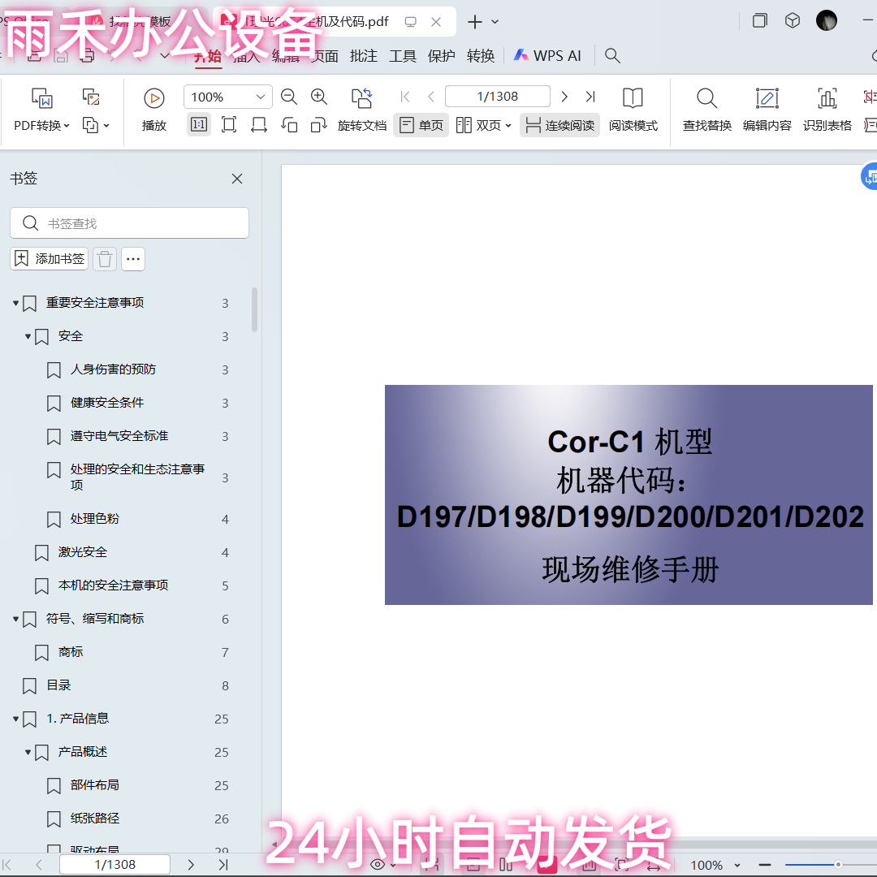Click the search magnifier in menu bar
The width and height of the screenshot is (877, 877).
pos(612,56)
